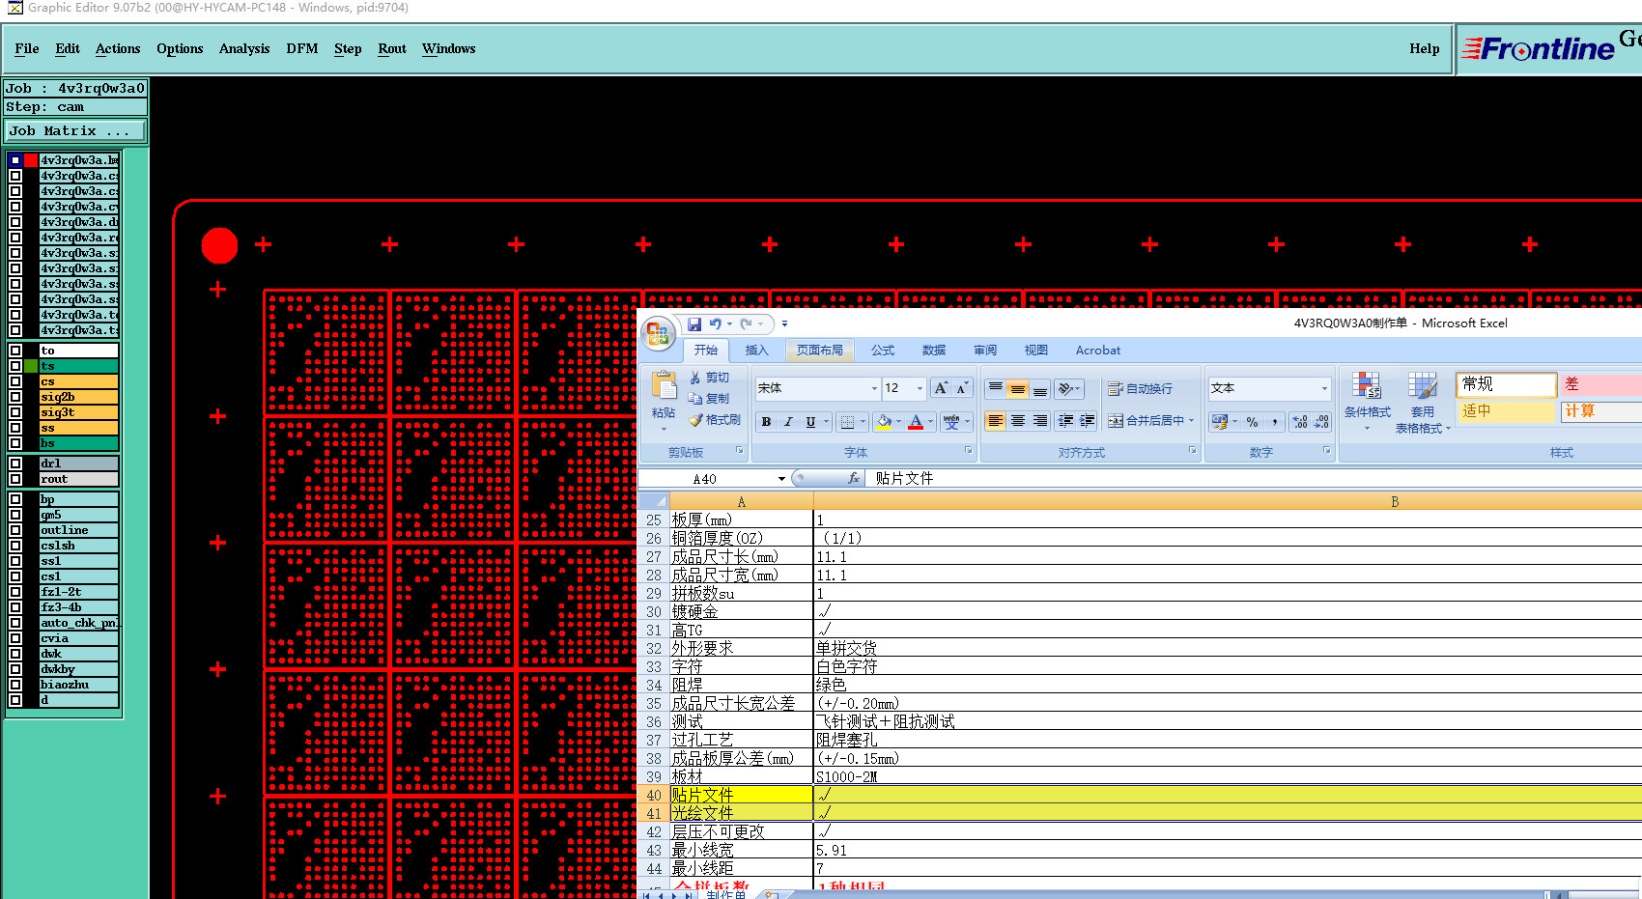
Task: Align text right in Excel
Action: tap(1040, 421)
